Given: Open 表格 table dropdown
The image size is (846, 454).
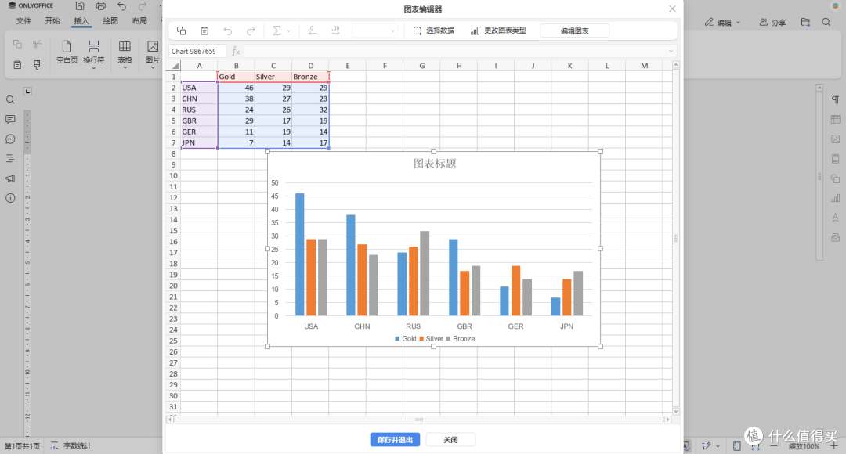Looking at the screenshot, I should (125, 55).
